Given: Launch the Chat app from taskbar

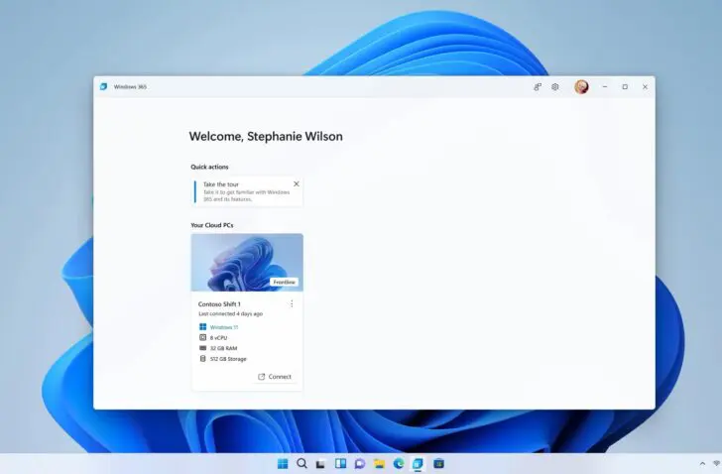Looking at the screenshot, I should click(360, 463).
